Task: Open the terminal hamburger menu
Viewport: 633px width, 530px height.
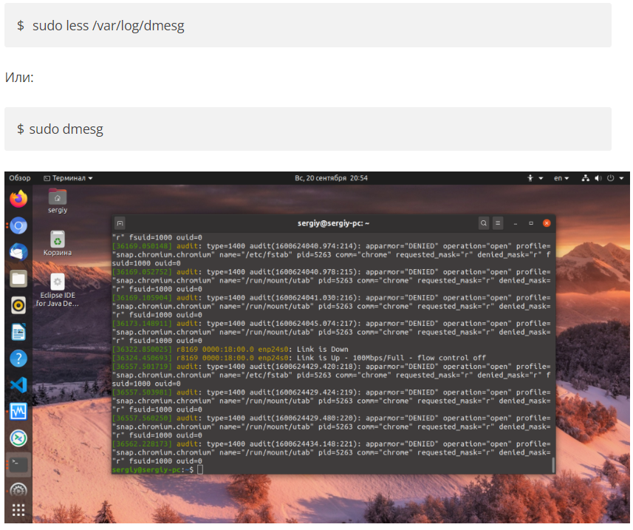Action: (498, 223)
